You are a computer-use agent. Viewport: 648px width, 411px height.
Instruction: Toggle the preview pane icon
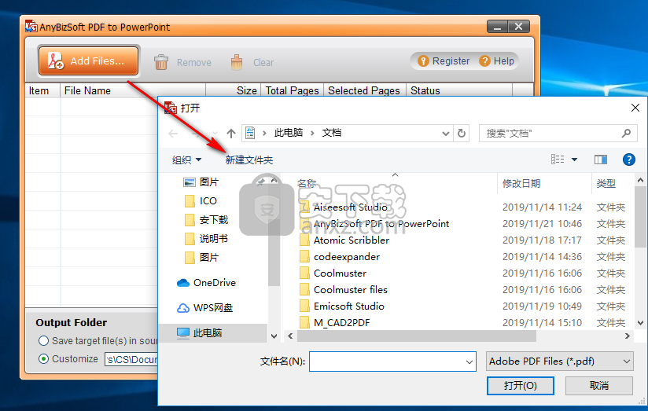tap(601, 160)
